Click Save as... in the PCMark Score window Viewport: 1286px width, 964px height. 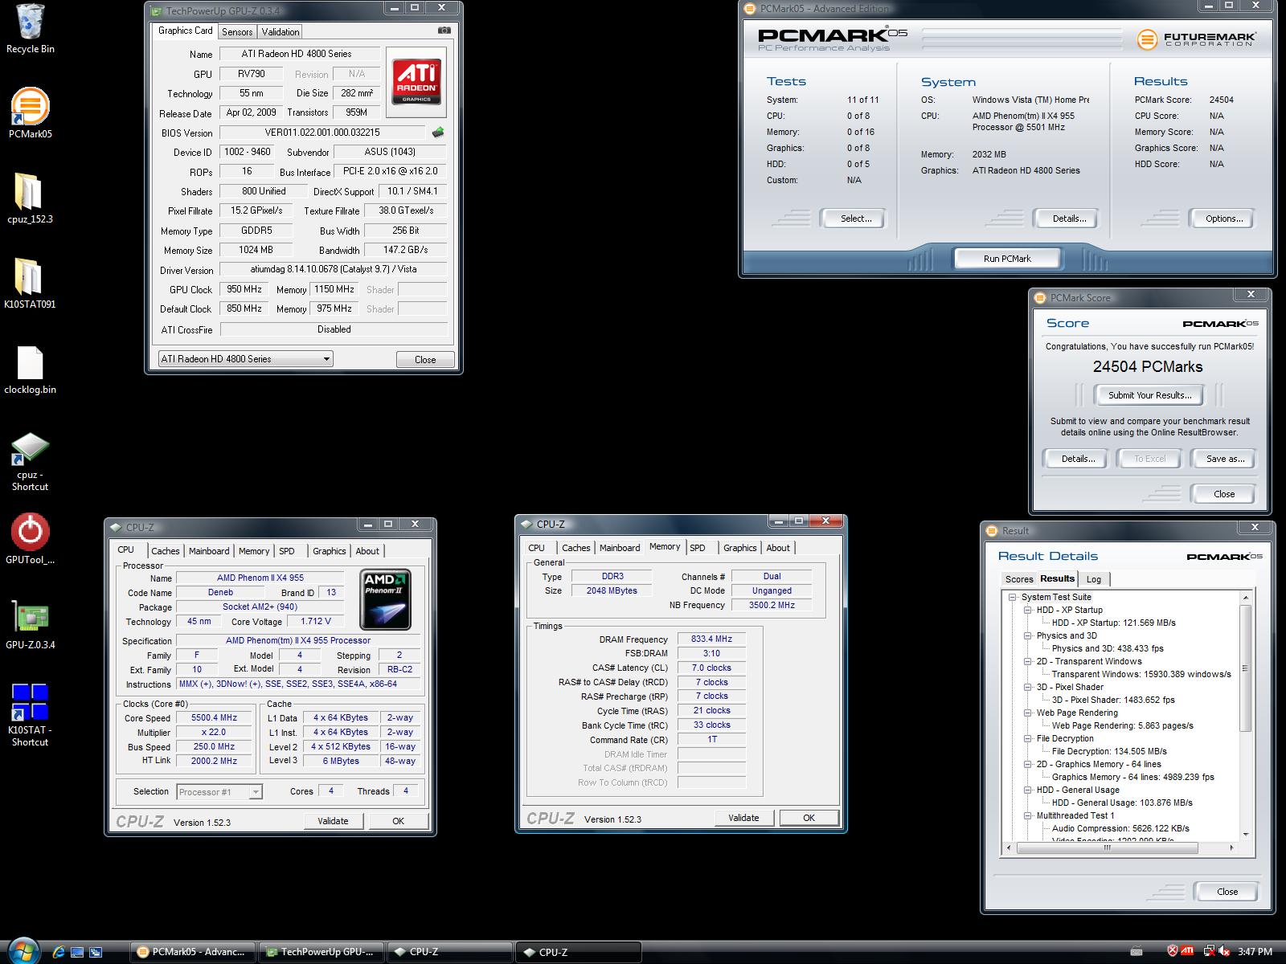click(1225, 459)
